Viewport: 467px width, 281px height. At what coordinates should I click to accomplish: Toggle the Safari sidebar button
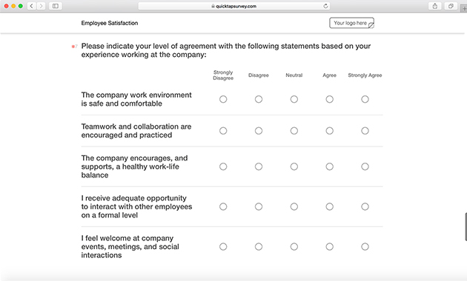pos(56,6)
